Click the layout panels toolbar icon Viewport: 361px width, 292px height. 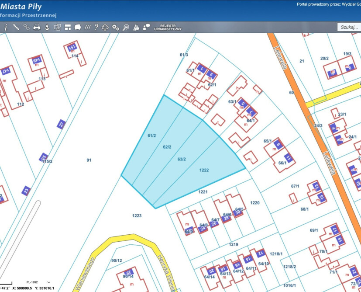68,27
